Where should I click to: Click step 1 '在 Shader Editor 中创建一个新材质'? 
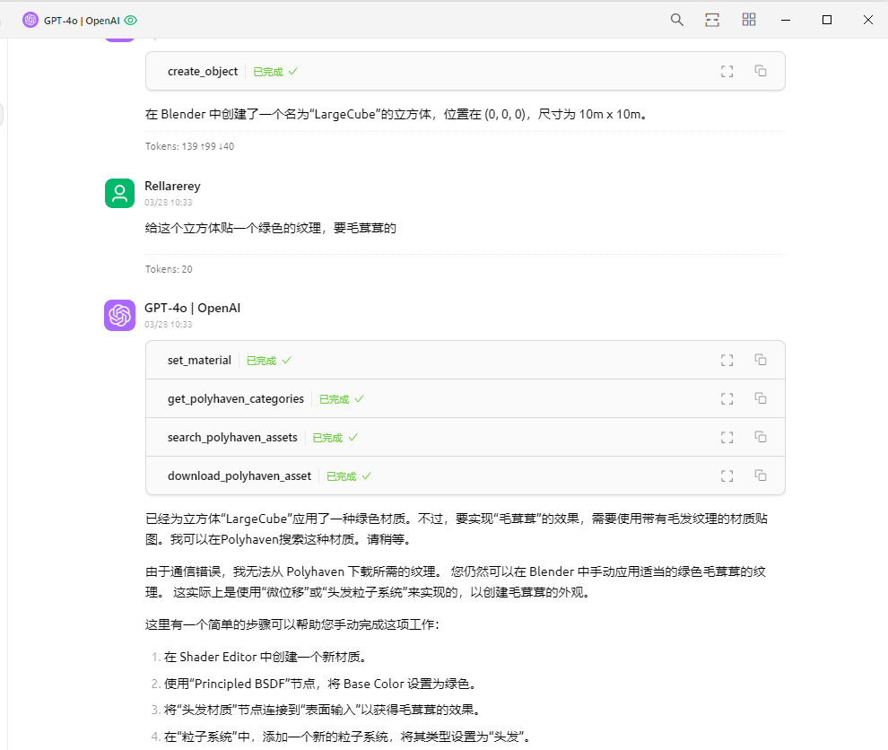tap(266, 657)
